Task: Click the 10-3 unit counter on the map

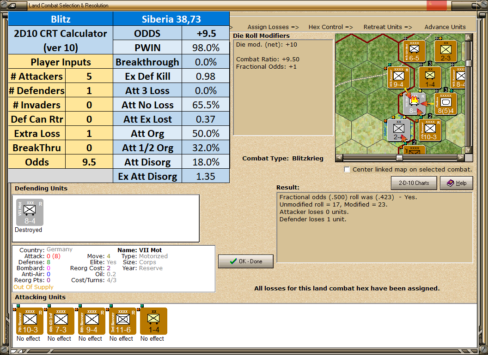Action: click(x=430, y=130)
